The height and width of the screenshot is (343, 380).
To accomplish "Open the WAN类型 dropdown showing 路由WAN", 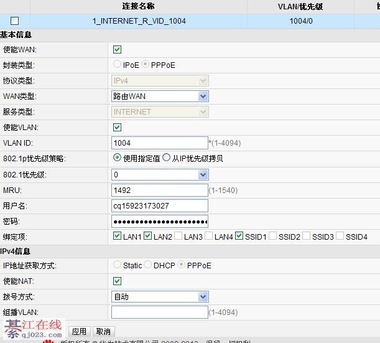I will 160,96.
